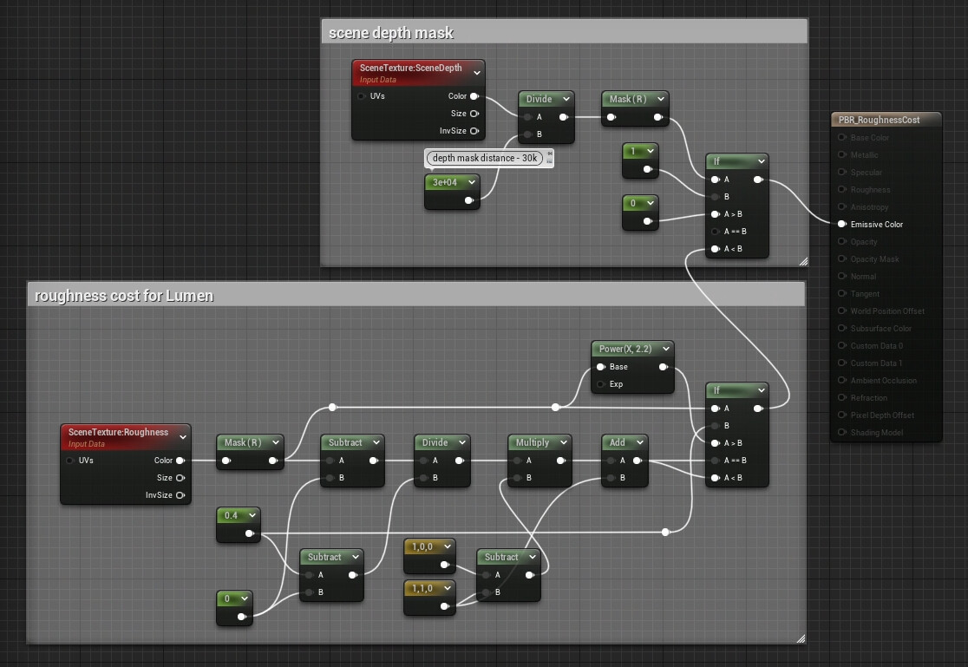Click the Color output pin on SceneTexture:SceneDepth
Image resolution: width=968 pixels, height=667 pixels.
click(473, 96)
